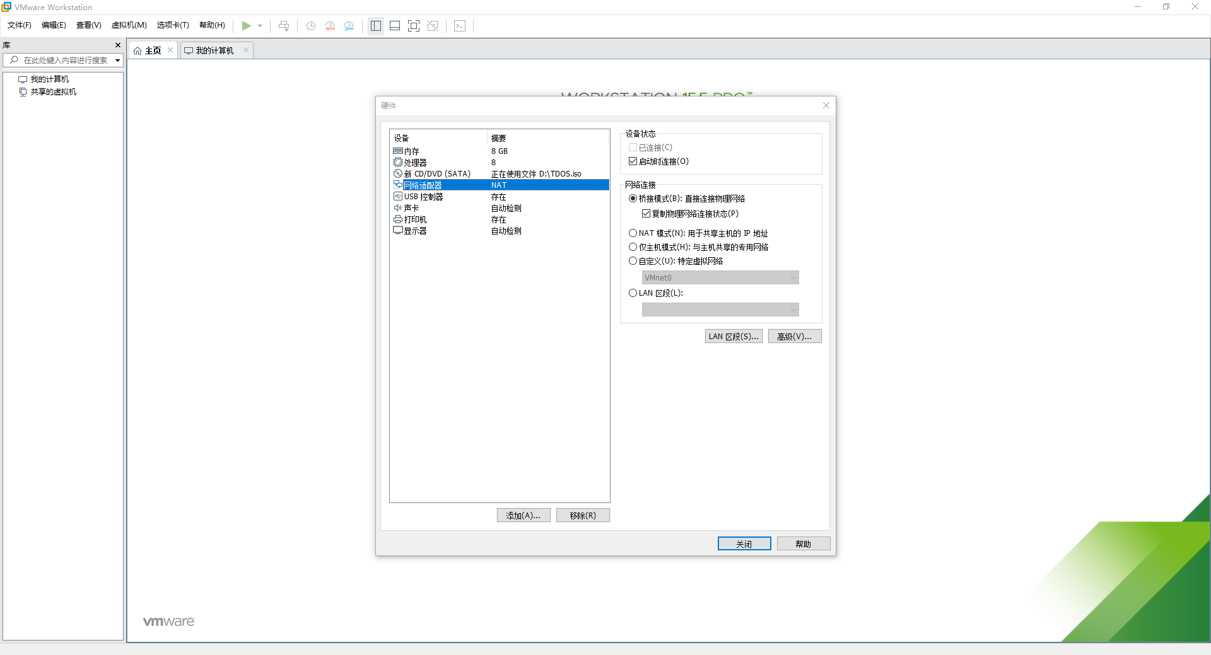Open the 编辑(E) menu
The image size is (1211, 655).
pos(54,25)
